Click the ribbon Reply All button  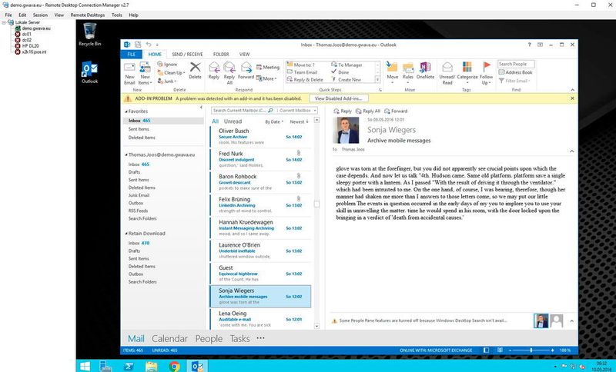point(229,73)
